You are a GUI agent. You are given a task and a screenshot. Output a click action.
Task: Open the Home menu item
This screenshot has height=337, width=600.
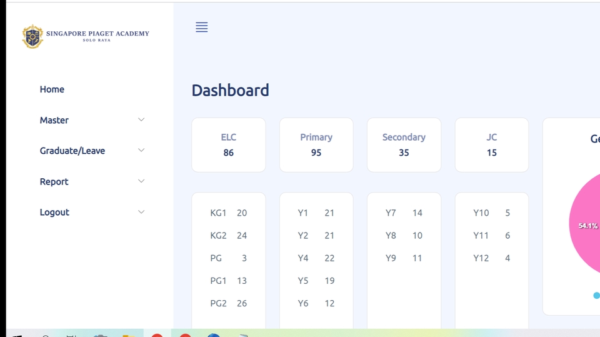52,89
